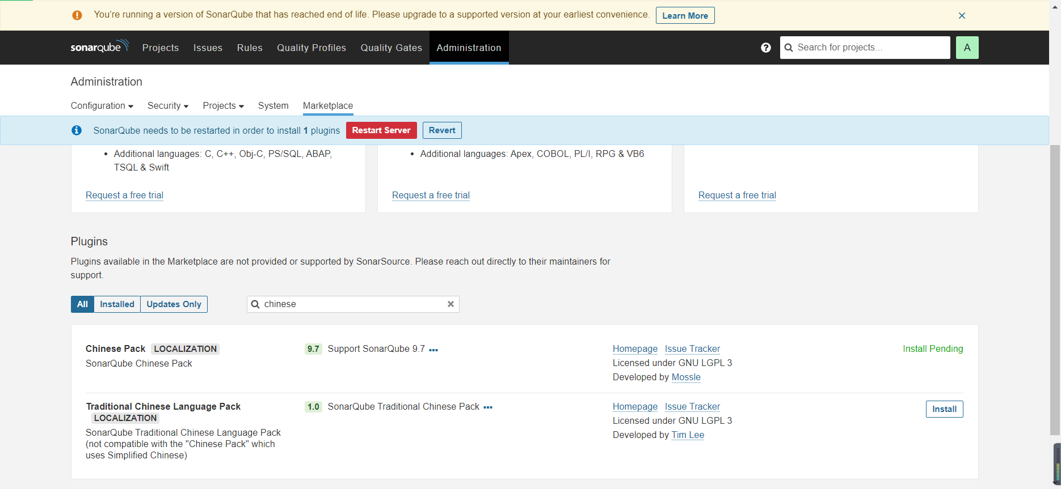Open the Security dropdown

(x=168, y=105)
